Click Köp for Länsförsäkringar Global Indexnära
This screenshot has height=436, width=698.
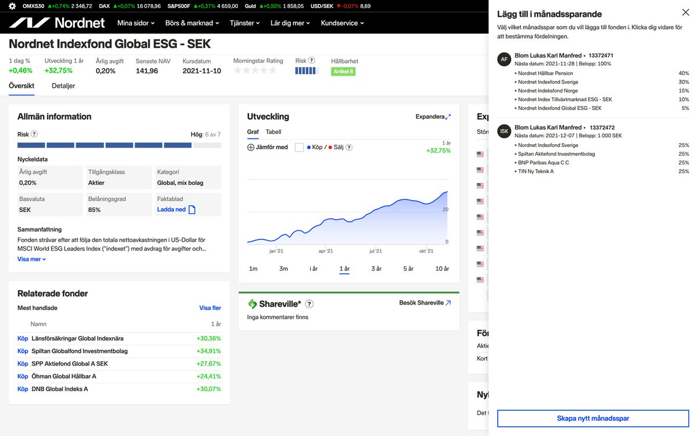pos(23,338)
